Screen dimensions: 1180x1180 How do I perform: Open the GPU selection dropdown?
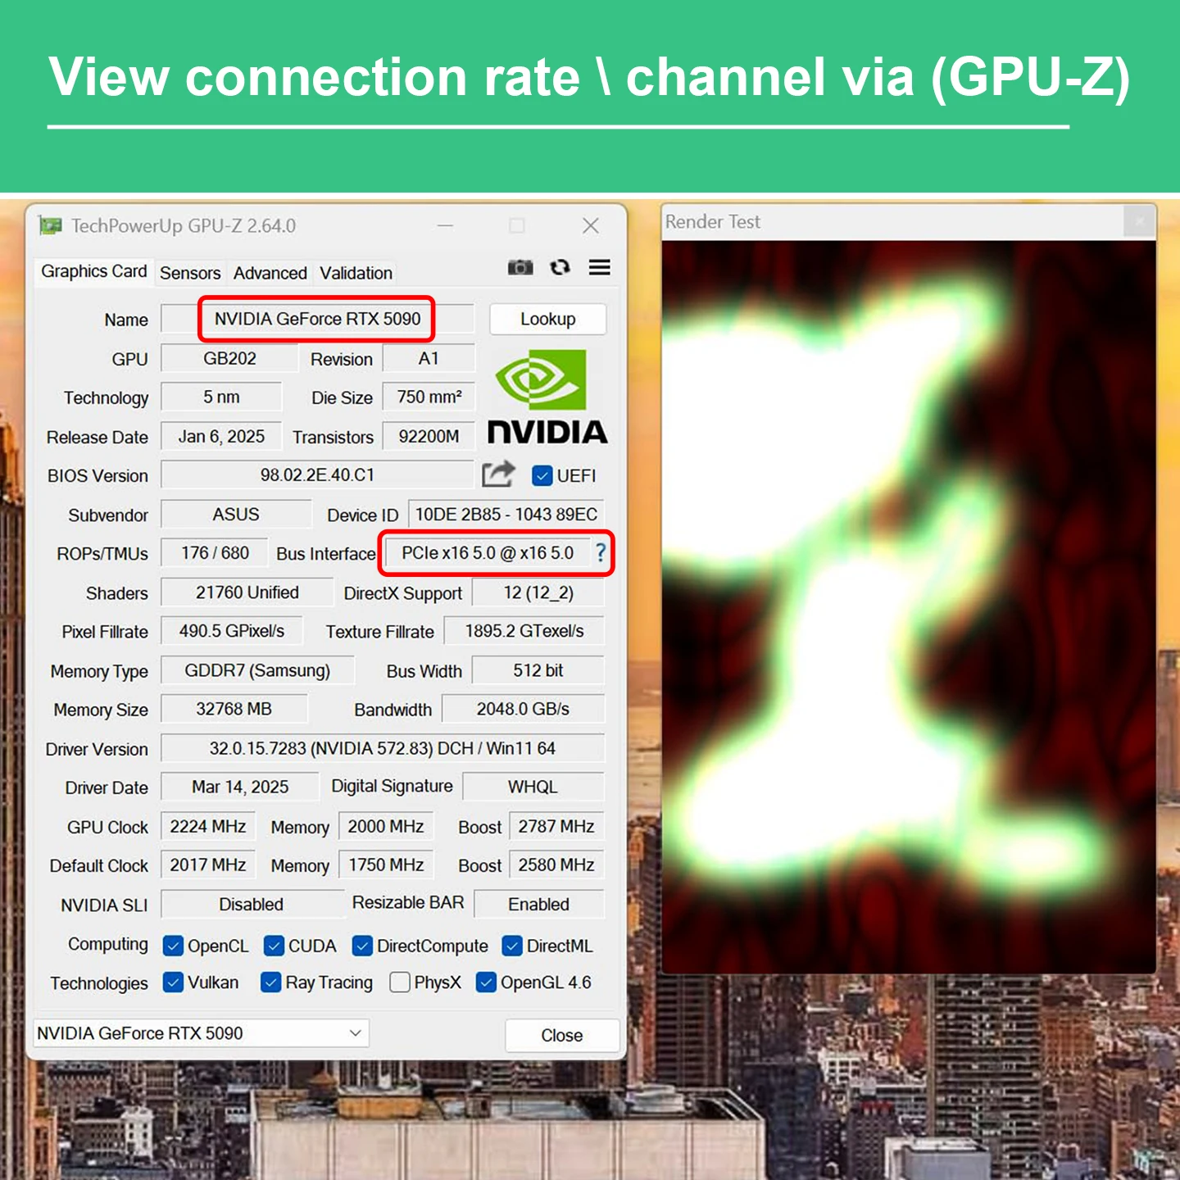(x=202, y=1033)
